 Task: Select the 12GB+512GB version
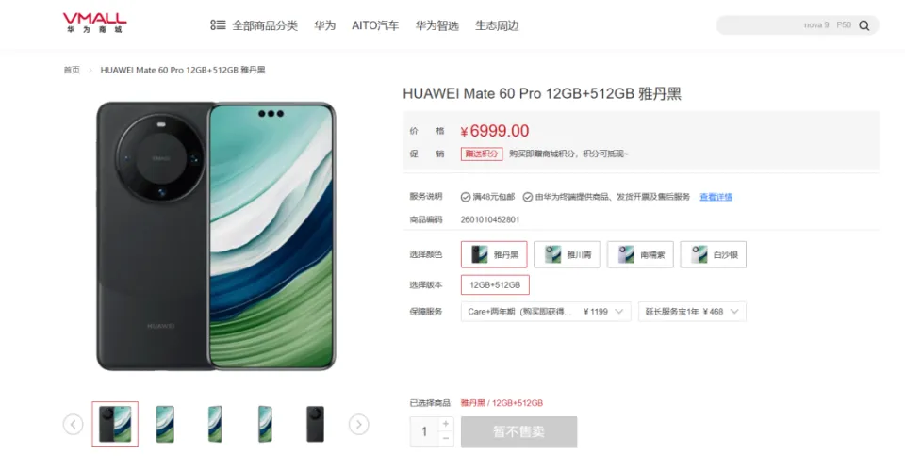click(495, 285)
